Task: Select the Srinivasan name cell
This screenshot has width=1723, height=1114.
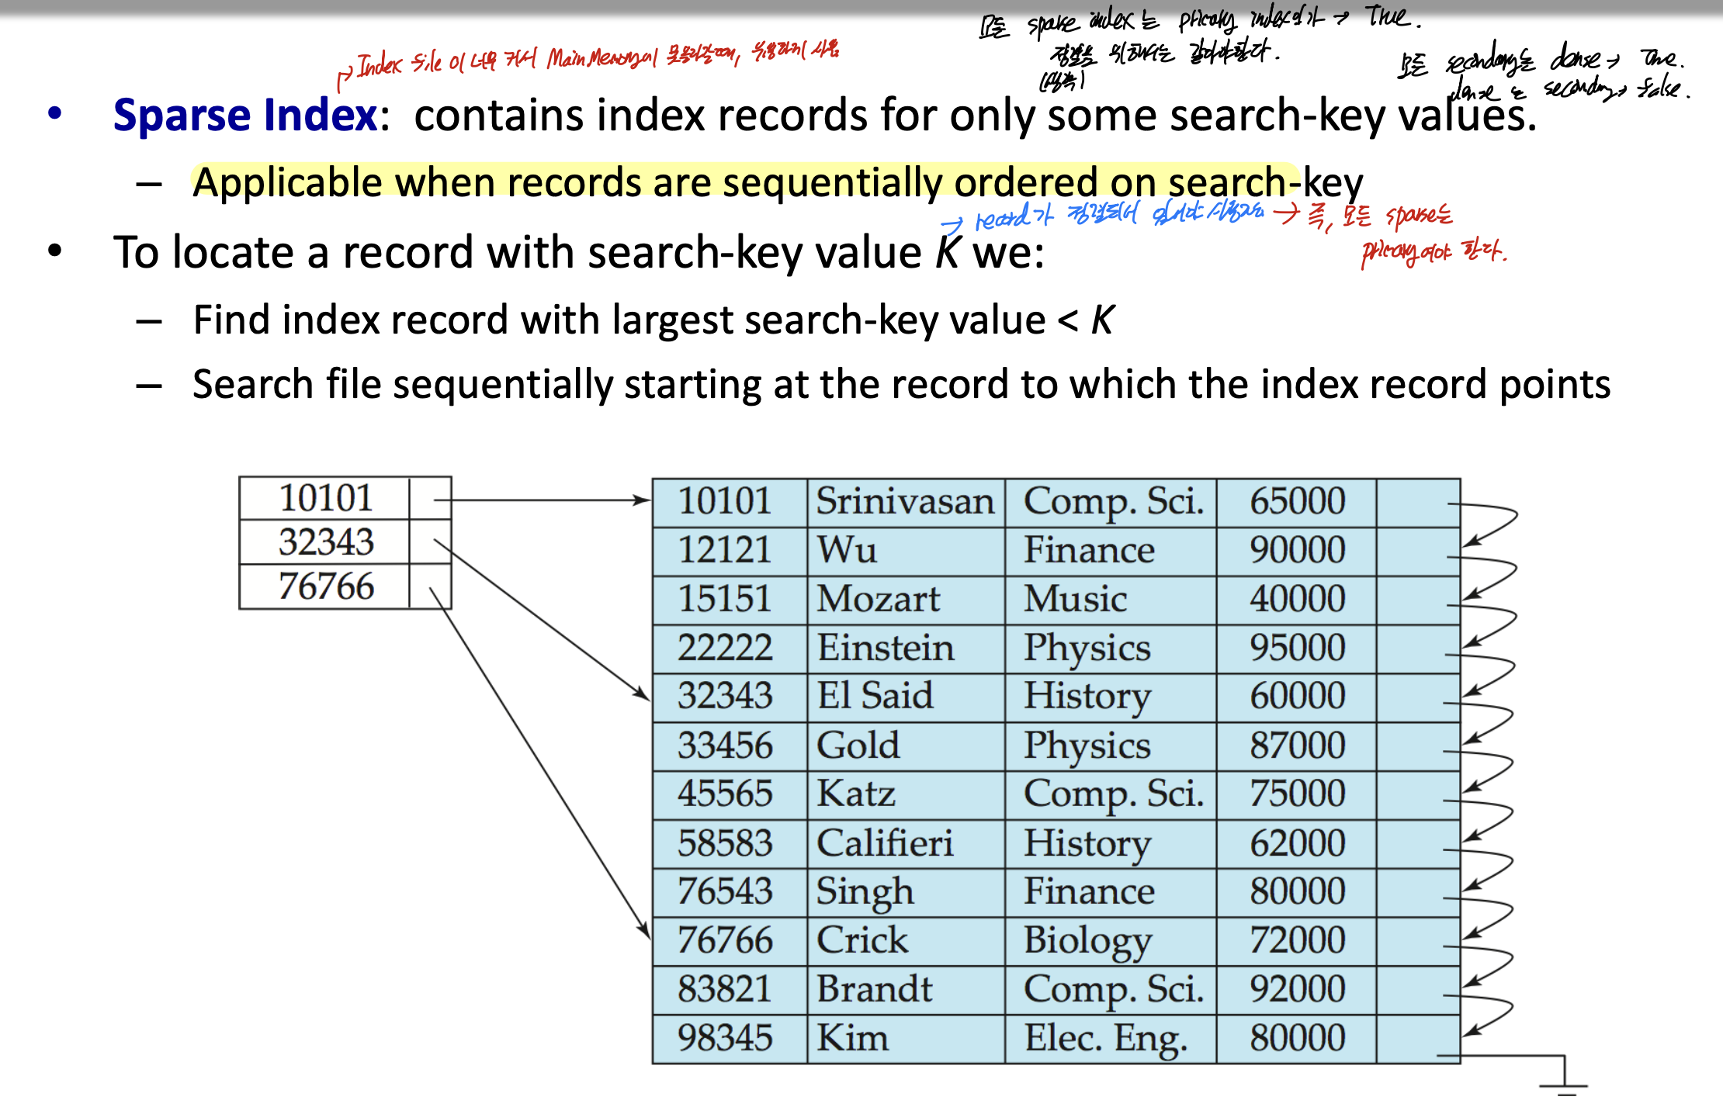Action: (x=904, y=502)
